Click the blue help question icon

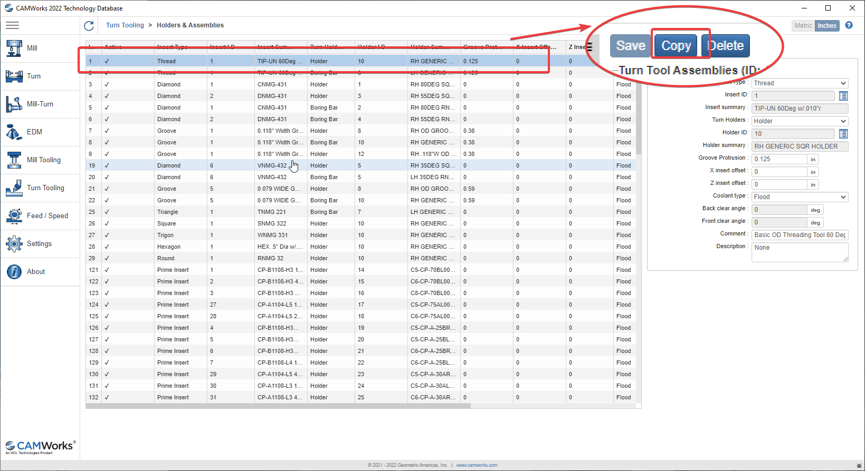coord(849,25)
